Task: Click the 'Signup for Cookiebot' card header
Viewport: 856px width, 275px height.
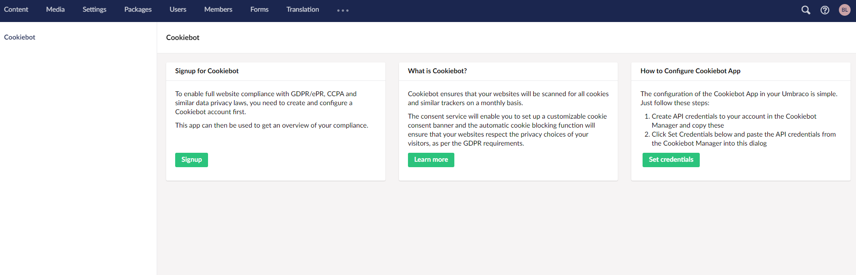Action: pyautogui.click(x=207, y=71)
